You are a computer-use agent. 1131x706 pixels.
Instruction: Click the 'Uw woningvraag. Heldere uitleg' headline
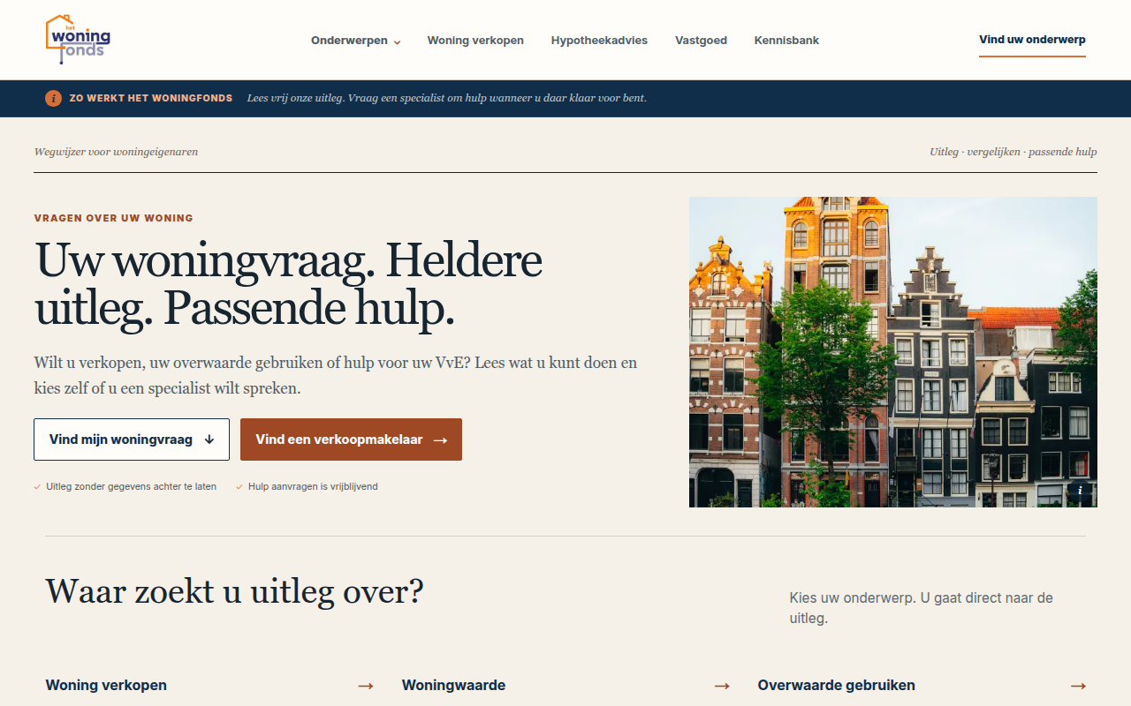(288, 284)
